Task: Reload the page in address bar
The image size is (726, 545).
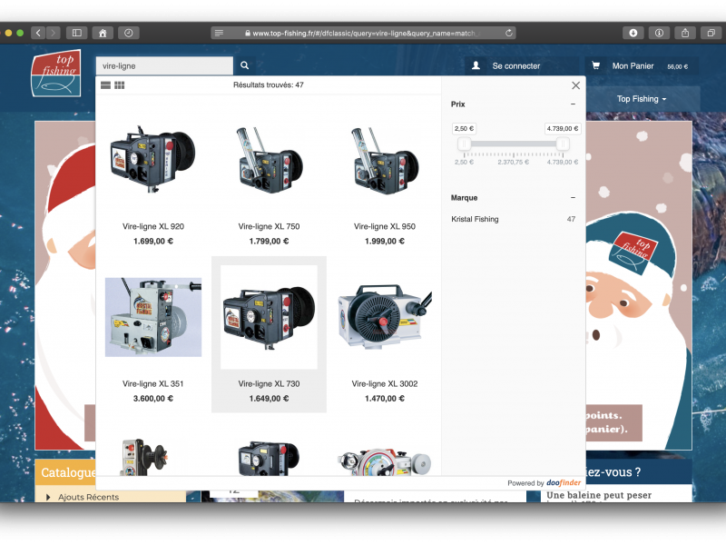Action: (x=510, y=33)
